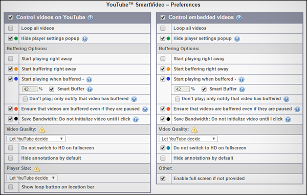Open Player Size dropdown

pos(32,178)
